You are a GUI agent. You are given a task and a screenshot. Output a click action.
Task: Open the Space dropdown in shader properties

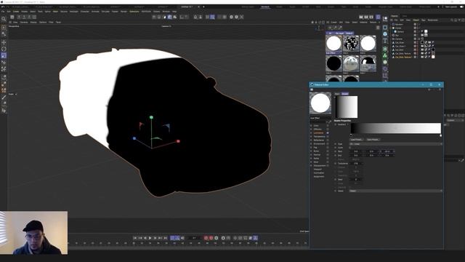point(395,191)
